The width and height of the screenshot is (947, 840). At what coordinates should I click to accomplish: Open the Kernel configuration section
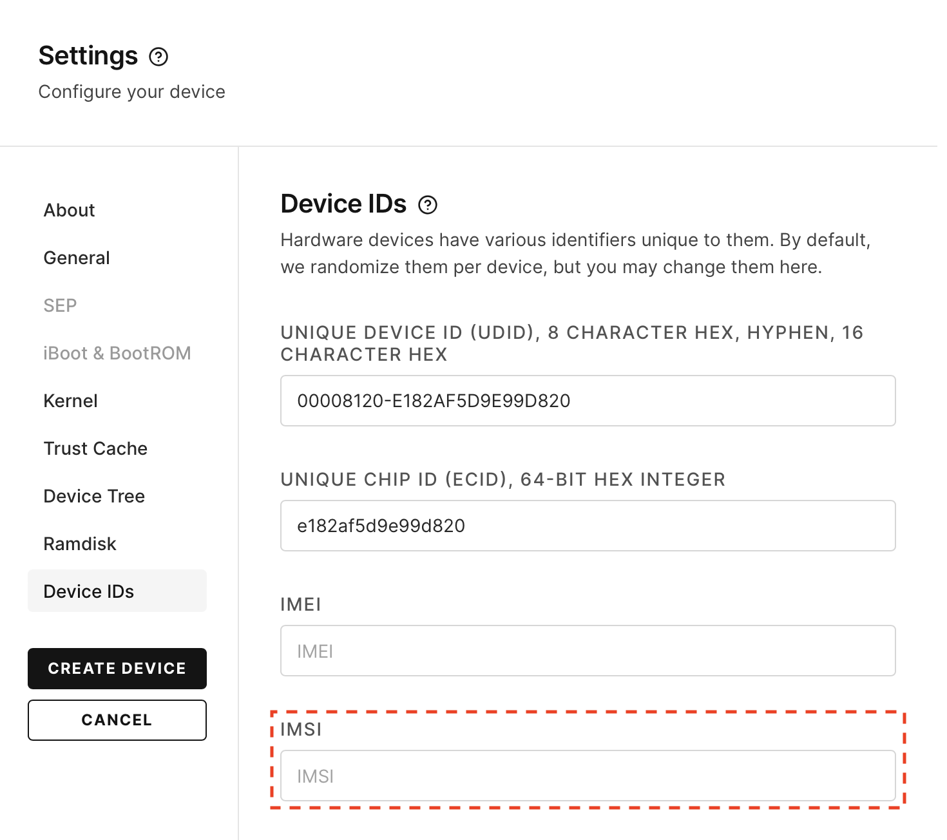click(71, 400)
